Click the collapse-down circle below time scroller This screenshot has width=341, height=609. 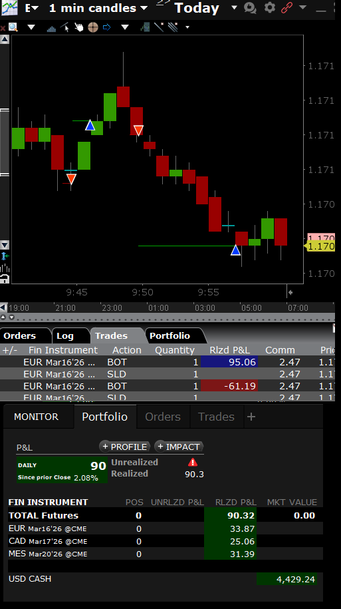pos(11,317)
